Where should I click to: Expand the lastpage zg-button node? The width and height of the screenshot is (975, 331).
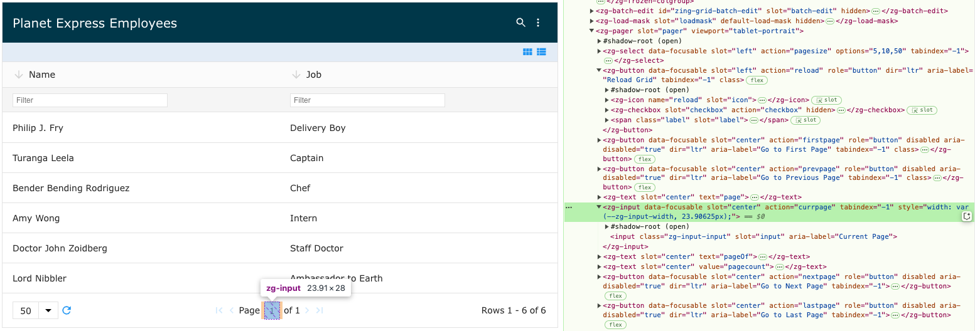(x=599, y=305)
